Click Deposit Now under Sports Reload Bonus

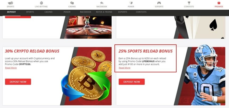click(x=132, y=82)
